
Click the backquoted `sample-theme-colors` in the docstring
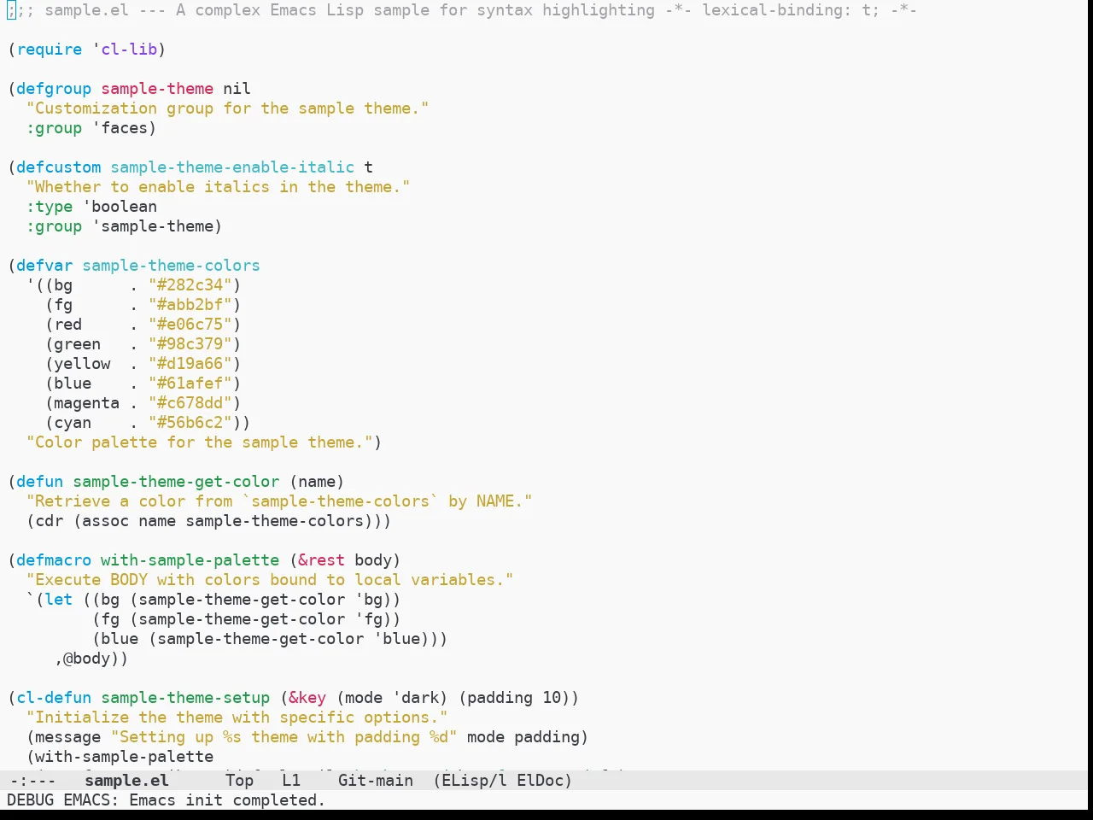coord(340,501)
